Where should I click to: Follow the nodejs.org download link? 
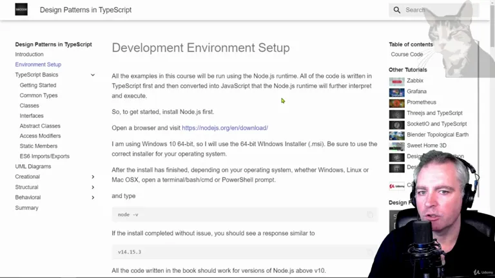pos(225,128)
